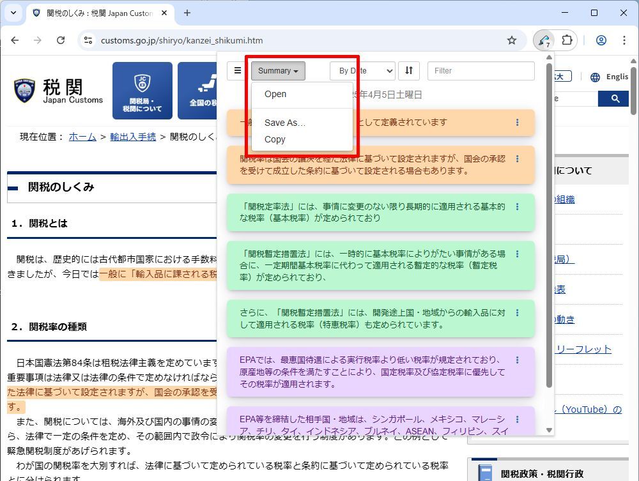Open options for first orange highlight
The image size is (639, 481).
click(x=517, y=122)
